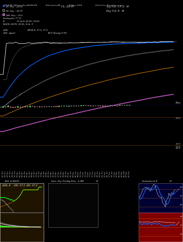
Task: Click the 'Intra Day Trading Price & MR' title
Action: point(67,181)
